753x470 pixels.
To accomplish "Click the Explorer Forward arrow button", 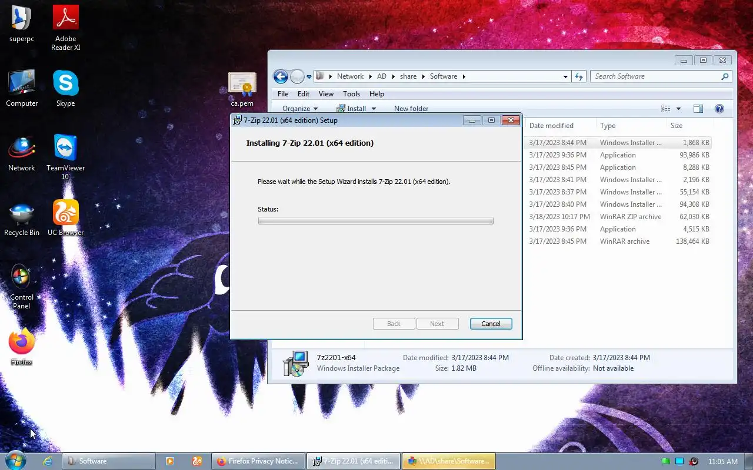I will (x=298, y=76).
